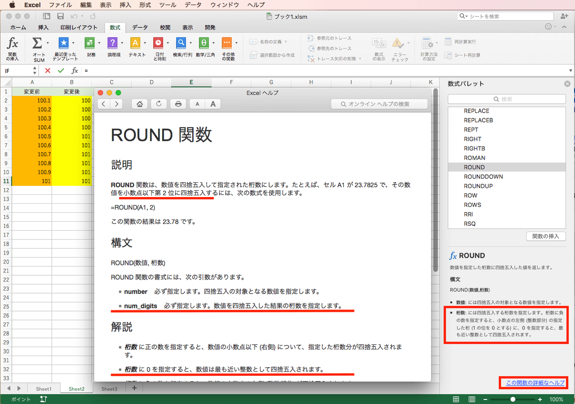Screen dimensions: 575x404
Task: Click the fx icon in the formula bar
Action: pyautogui.click(x=75, y=70)
